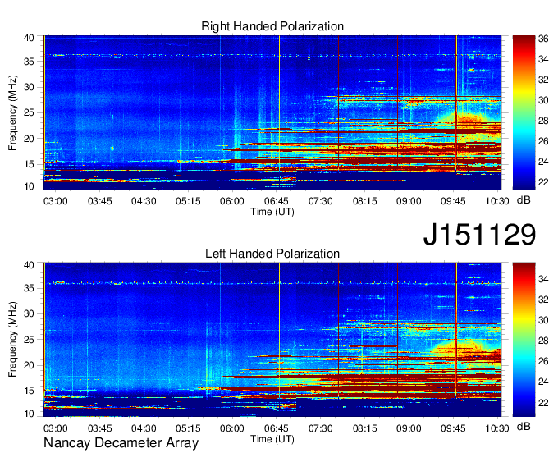
Task: Click the 06:00 time tick under the top plot
Action: point(232,201)
